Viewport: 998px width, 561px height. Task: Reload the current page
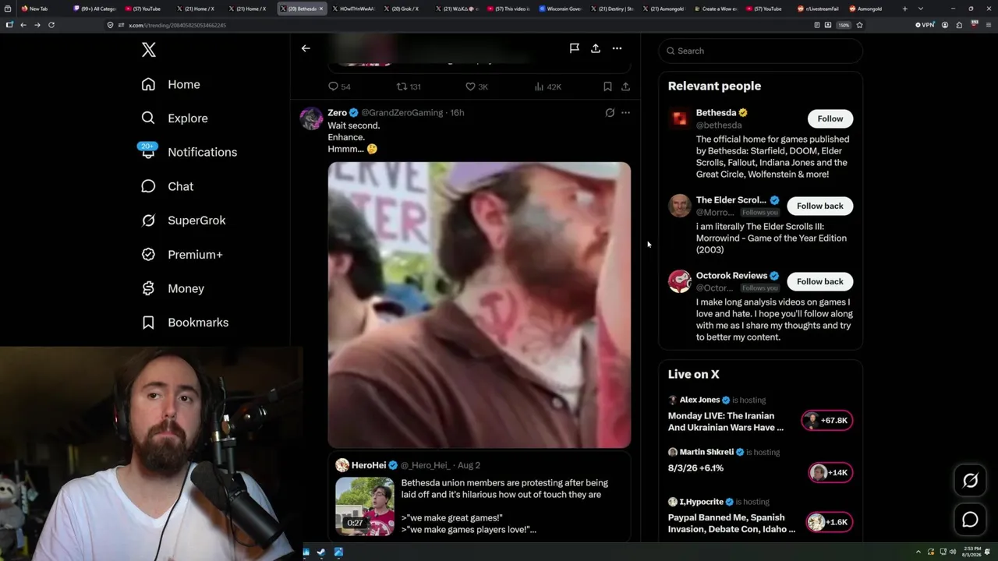(51, 25)
